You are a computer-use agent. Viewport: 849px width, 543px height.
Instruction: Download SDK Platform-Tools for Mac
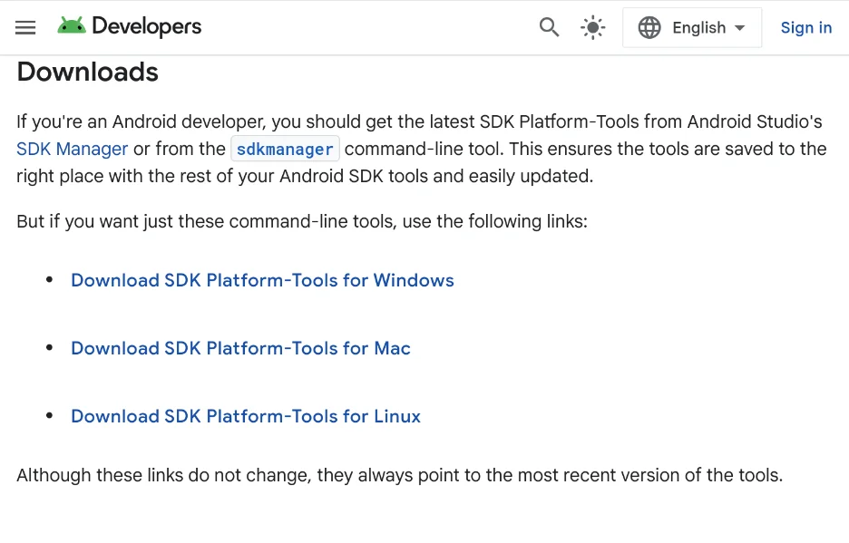[x=241, y=348]
